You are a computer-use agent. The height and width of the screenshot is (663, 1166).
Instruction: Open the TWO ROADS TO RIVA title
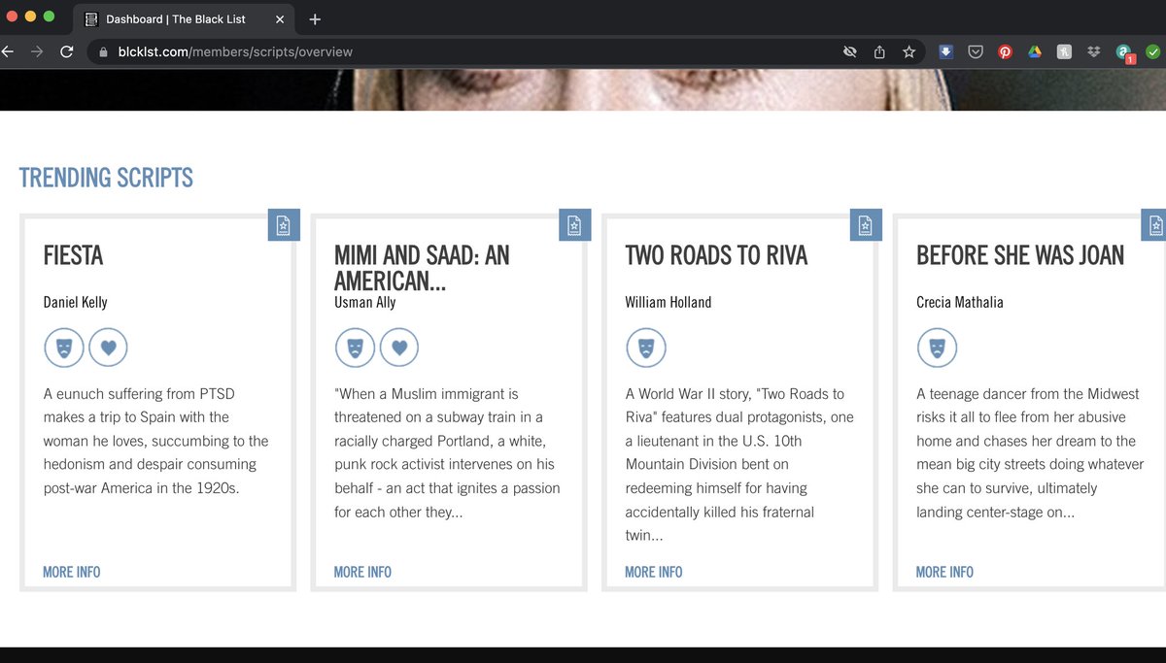tap(716, 256)
